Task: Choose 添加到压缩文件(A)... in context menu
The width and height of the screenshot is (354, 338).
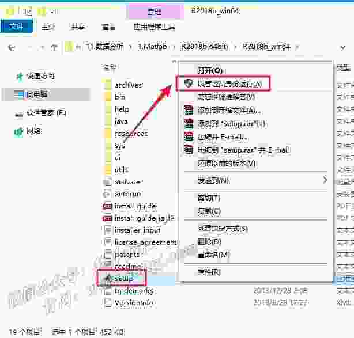Action: pyautogui.click(x=229, y=111)
